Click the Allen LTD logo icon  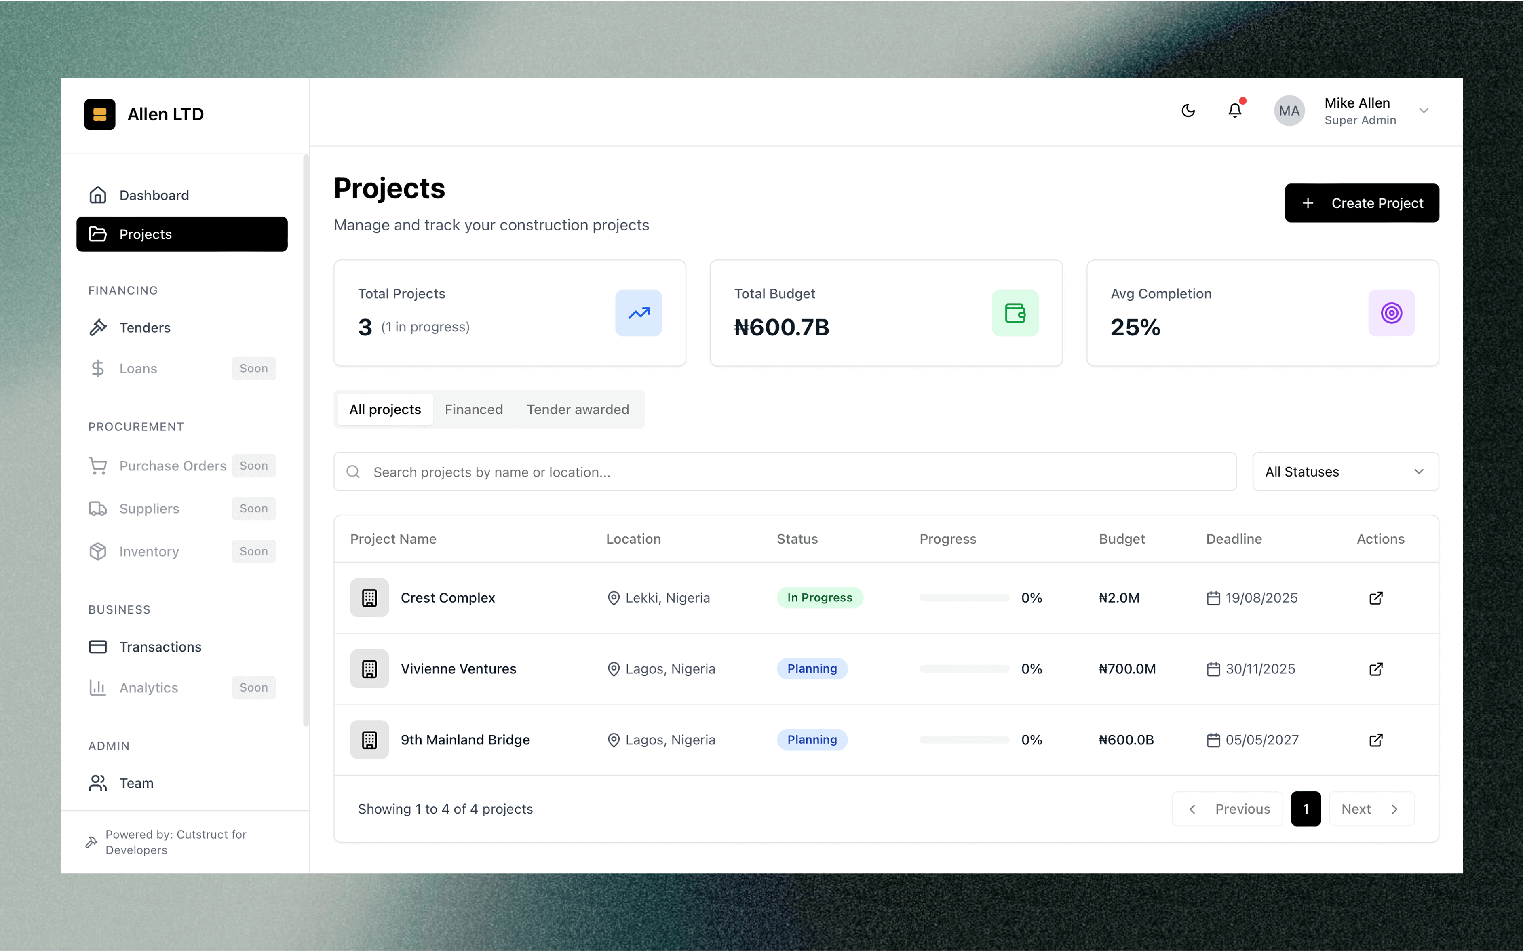coord(100,114)
